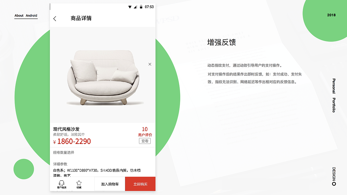Click the 查看 reviews button
This screenshot has width=347, height=195.
click(x=145, y=141)
